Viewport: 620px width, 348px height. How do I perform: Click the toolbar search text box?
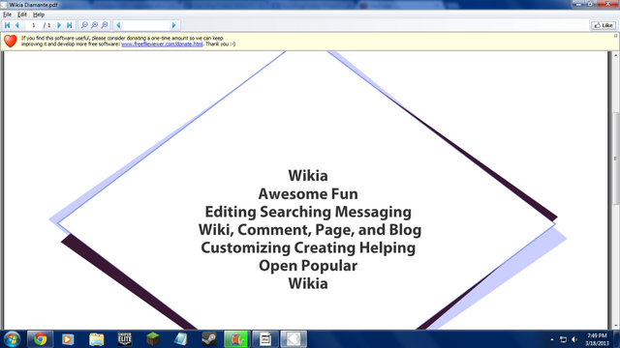[146, 25]
